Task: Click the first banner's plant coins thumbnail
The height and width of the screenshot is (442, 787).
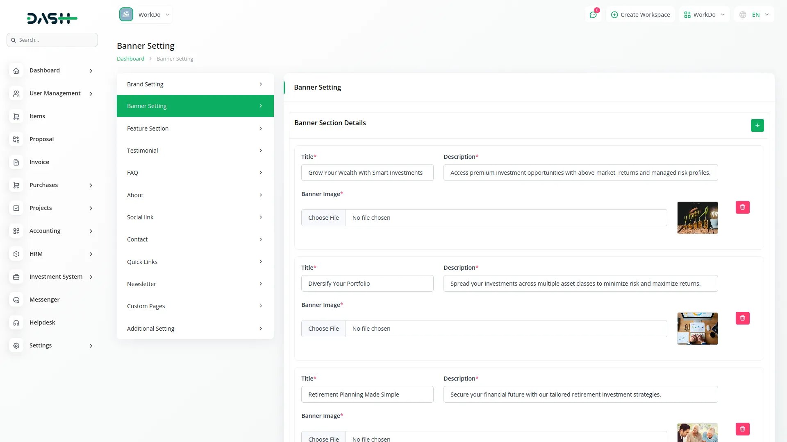Action: [697, 218]
